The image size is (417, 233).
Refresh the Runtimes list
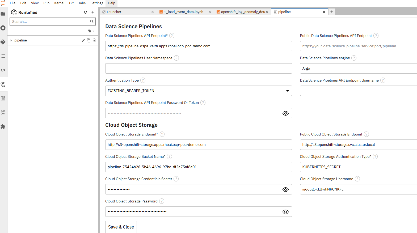click(86, 12)
